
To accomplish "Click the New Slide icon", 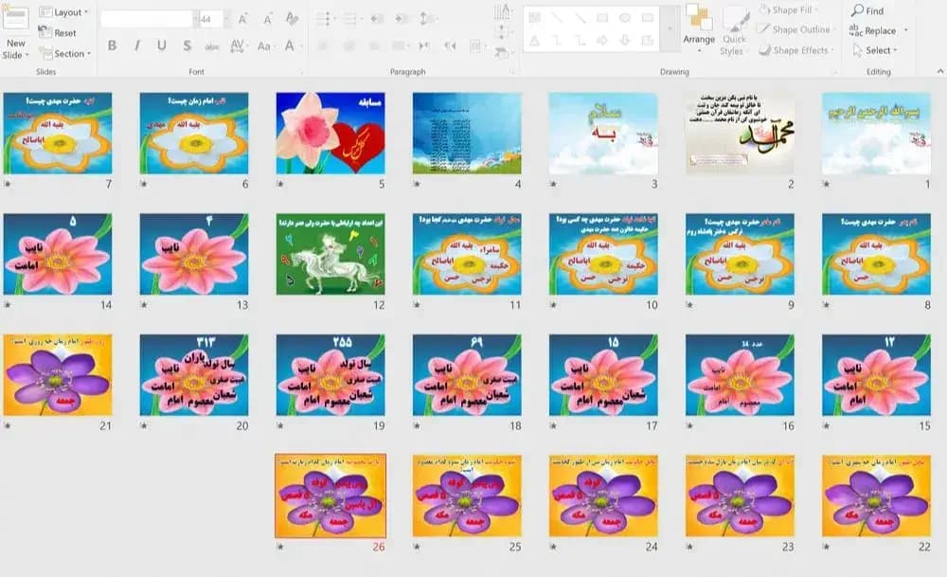I will pos(16,18).
